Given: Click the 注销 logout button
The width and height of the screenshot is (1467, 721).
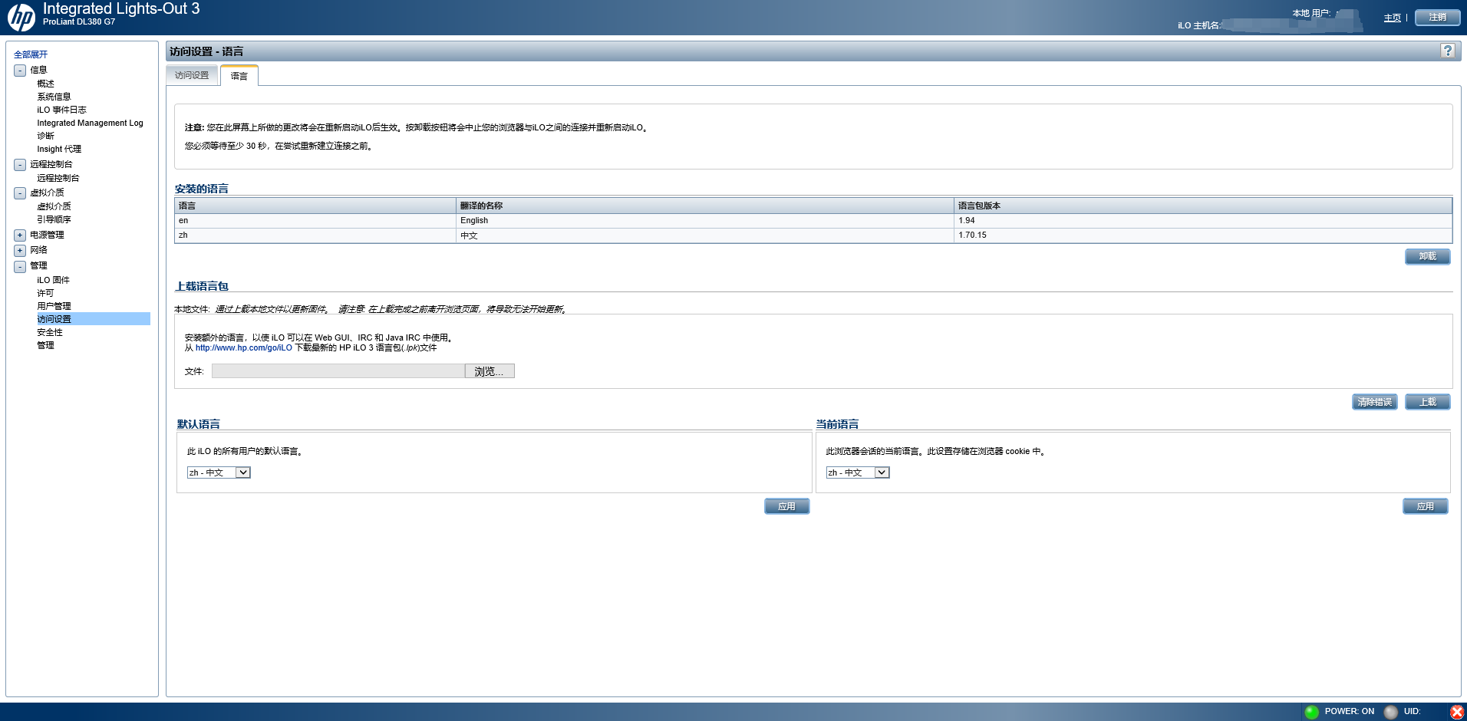Looking at the screenshot, I should pos(1437,17).
